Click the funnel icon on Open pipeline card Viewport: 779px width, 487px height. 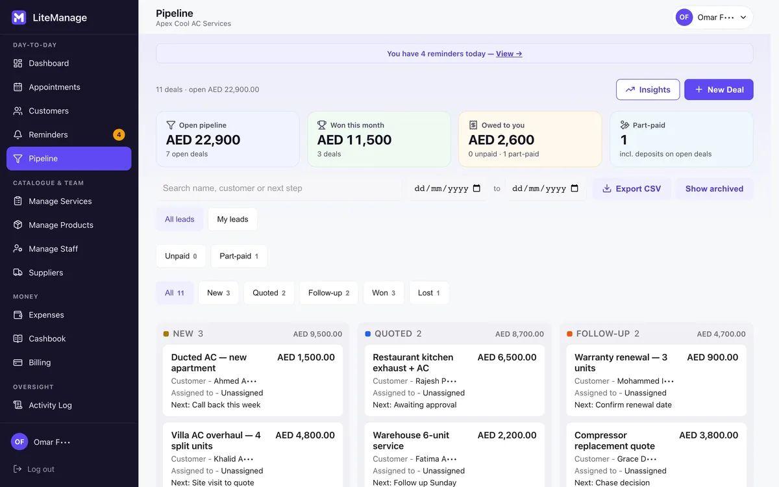(171, 125)
